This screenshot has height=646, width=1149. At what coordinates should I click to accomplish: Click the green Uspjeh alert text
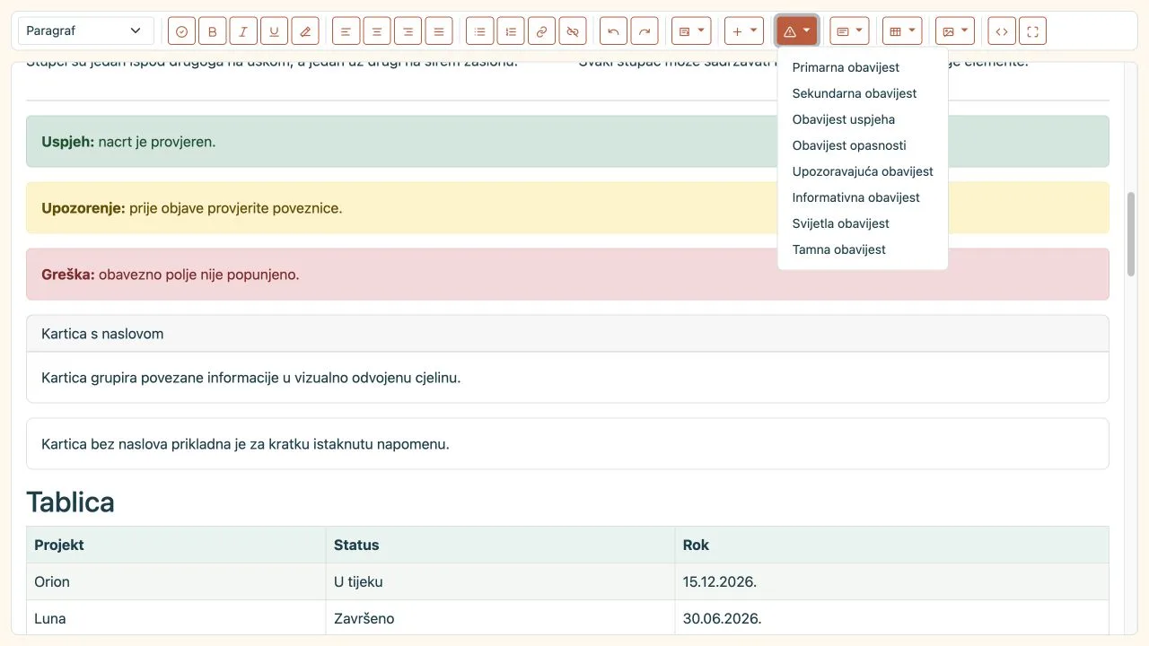[128, 142]
